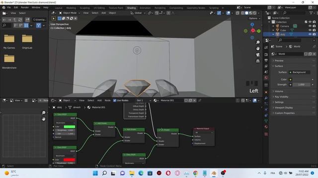Screen dimensions: 318x178
Task: Toggle render visibility camera icon for Camera
Action: [314, 26]
